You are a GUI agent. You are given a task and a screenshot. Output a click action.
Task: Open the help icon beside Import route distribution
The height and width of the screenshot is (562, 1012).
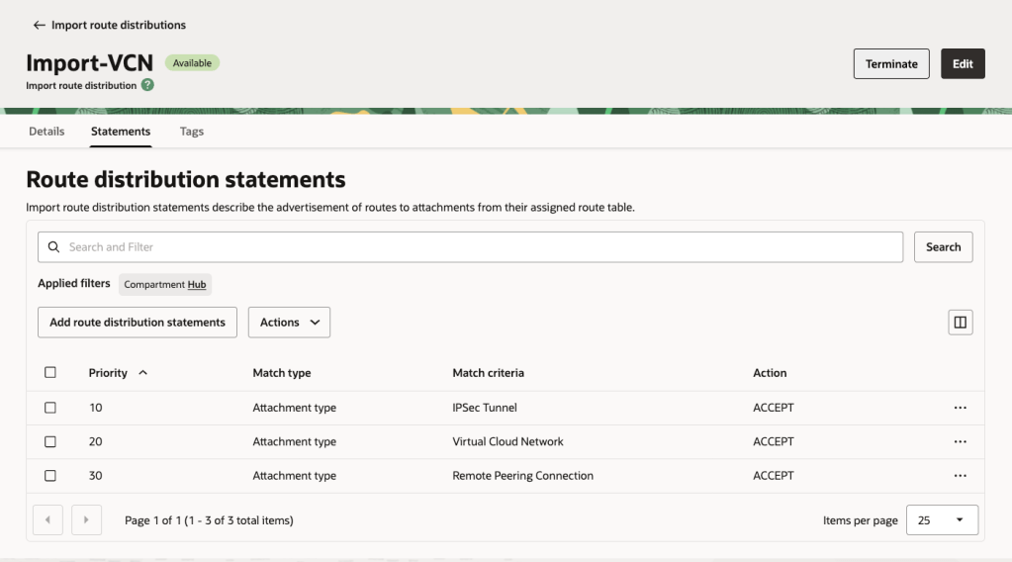pyautogui.click(x=147, y=85)
